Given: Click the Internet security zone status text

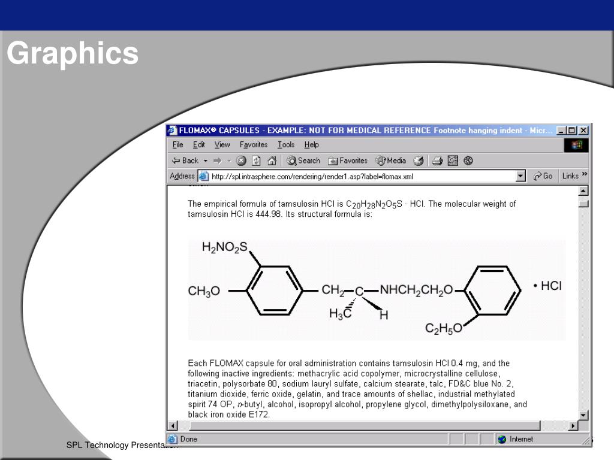Looking at the screenshot, I should point(521,439).
